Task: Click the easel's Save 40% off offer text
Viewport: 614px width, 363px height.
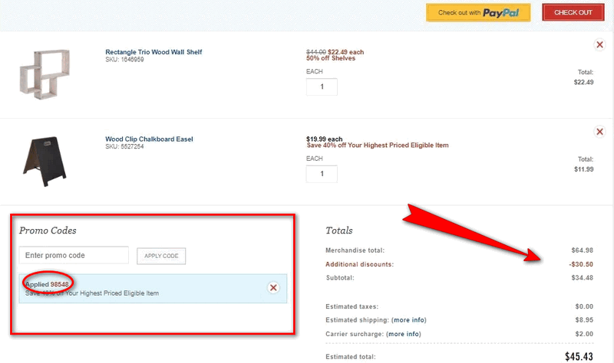Action: [x=377, y=146]
